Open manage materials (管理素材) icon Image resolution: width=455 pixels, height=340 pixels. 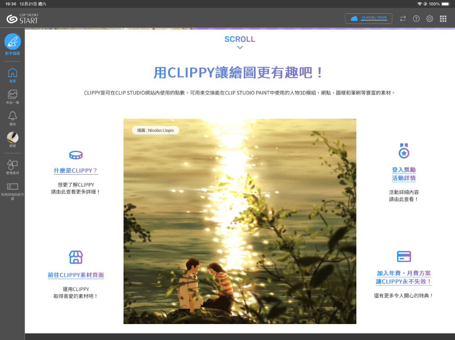12,165
